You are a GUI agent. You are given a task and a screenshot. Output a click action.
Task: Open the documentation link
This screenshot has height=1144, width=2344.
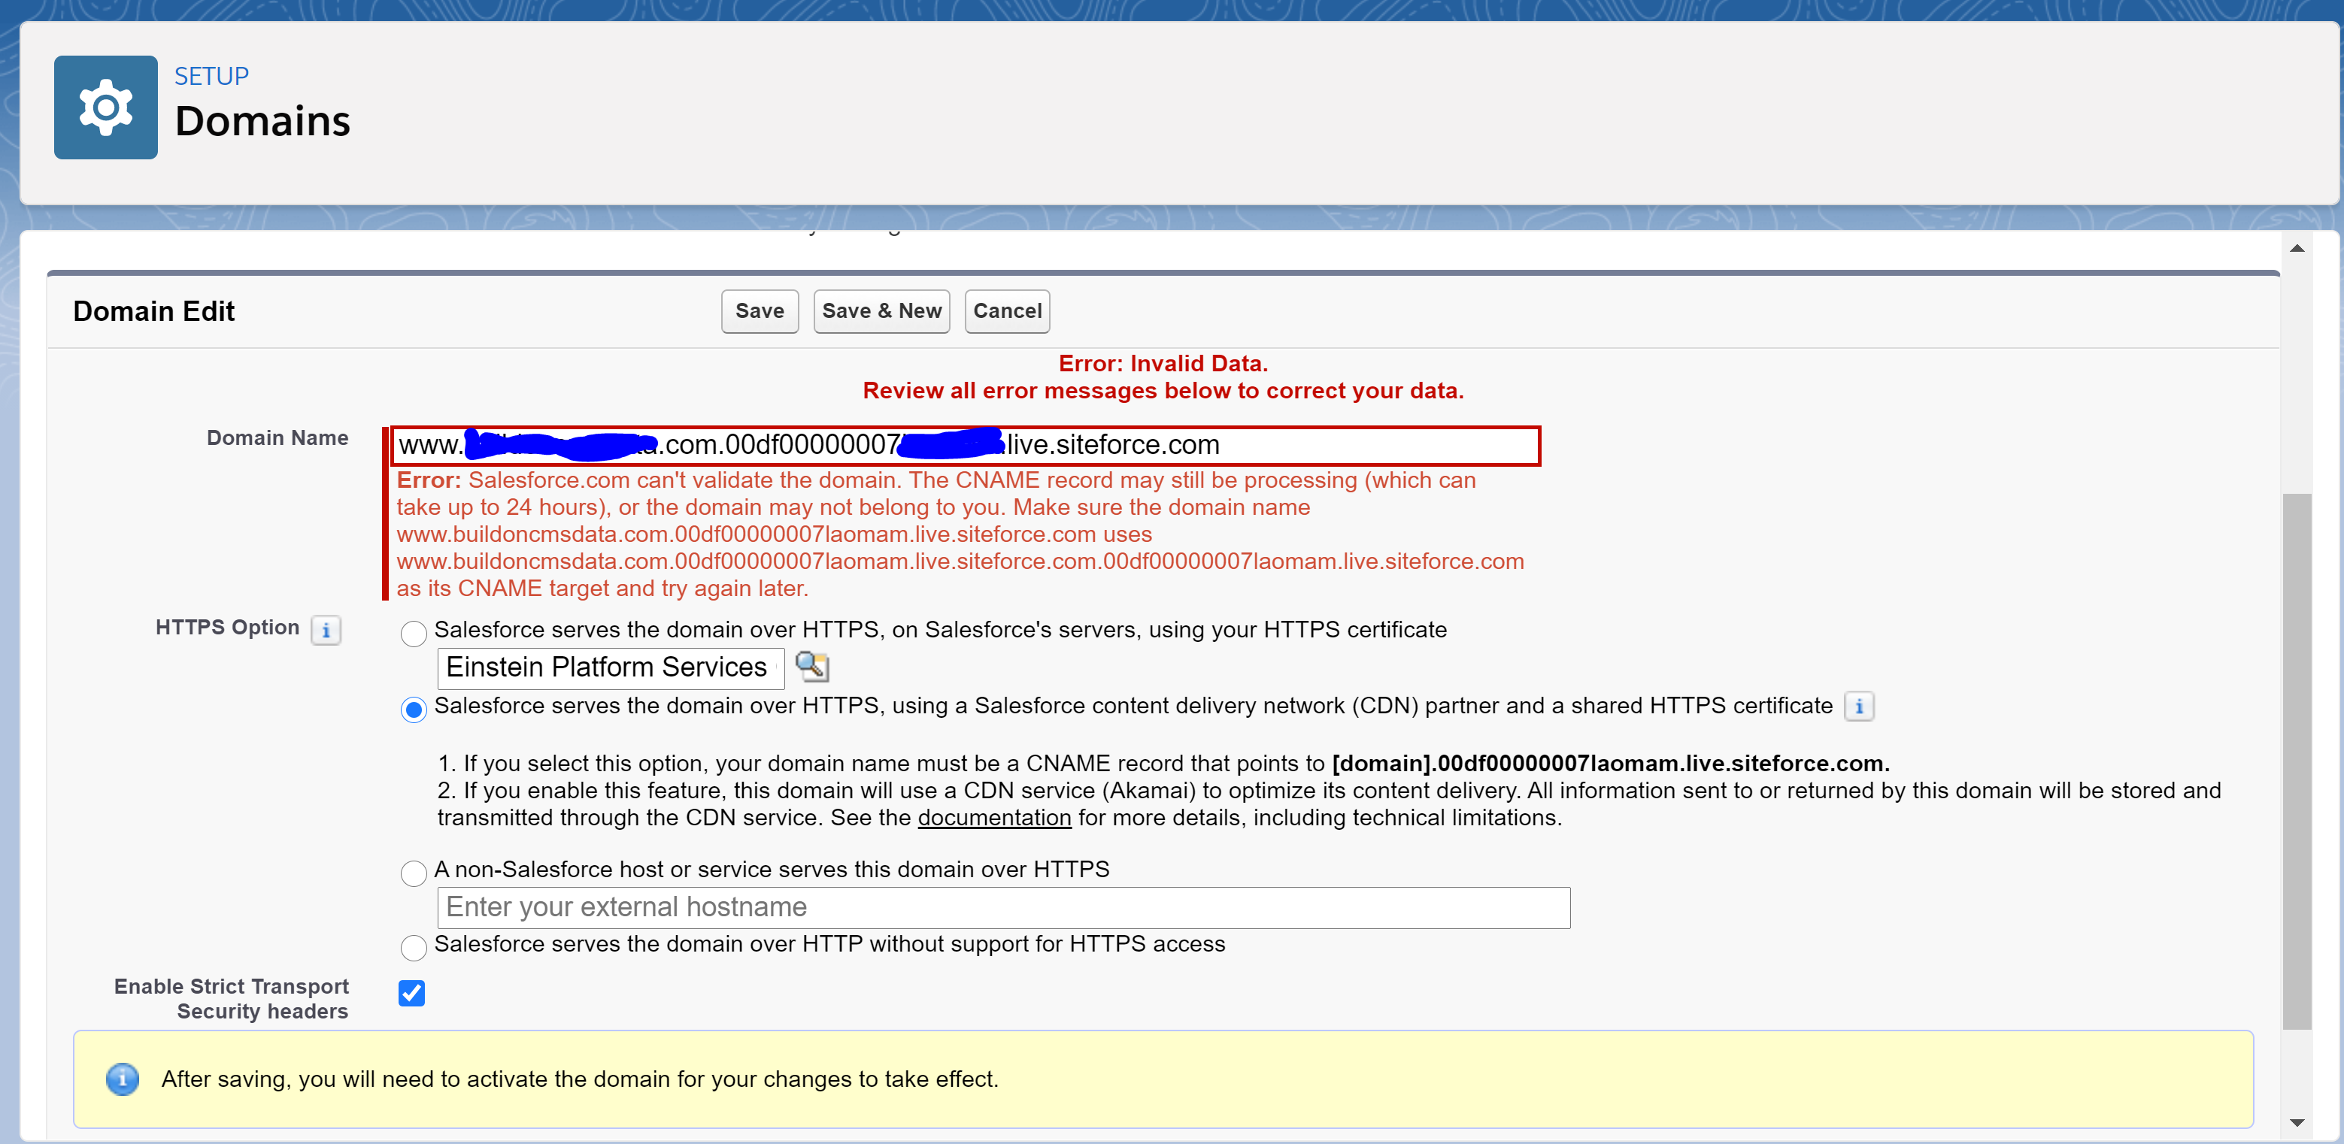coord(993,818)
